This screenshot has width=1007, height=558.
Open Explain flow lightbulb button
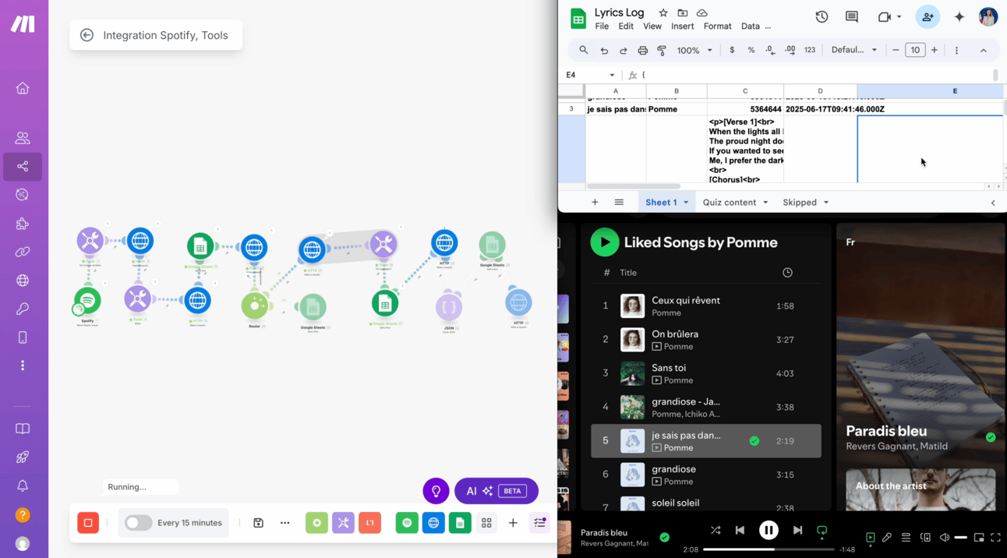pos(436,491)
